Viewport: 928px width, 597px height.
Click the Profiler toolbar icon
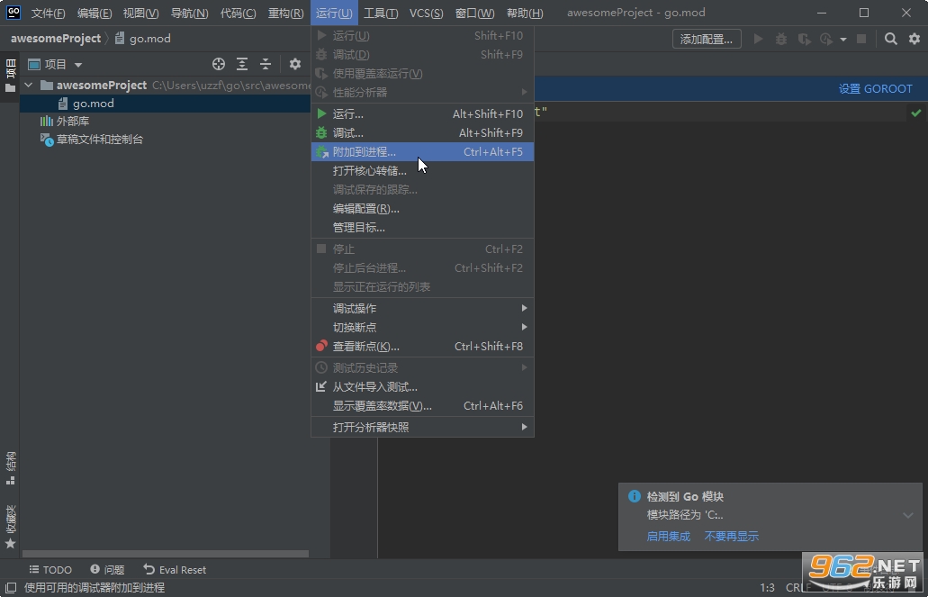[826, 39]
